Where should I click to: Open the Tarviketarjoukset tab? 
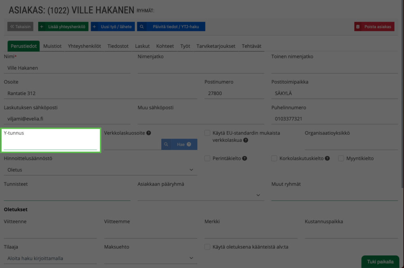(x=215, y=46)
